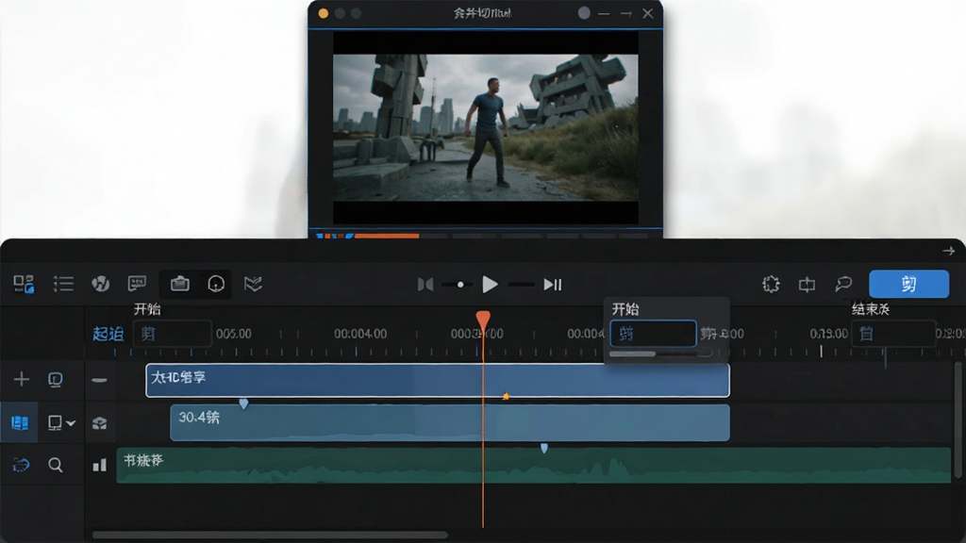Click the 0:13.00 time label on ruler

(828, 334)
